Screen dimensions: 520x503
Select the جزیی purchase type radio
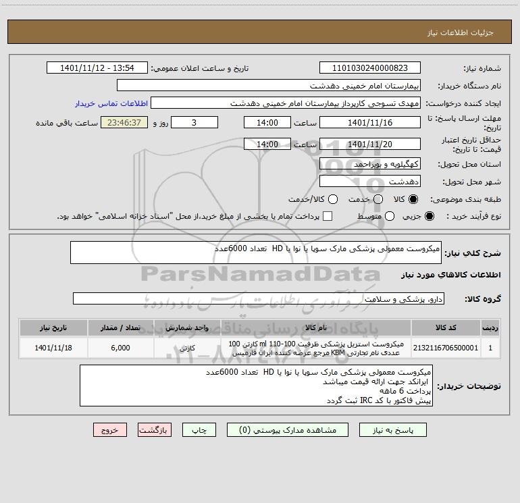[x=429, y=216]
